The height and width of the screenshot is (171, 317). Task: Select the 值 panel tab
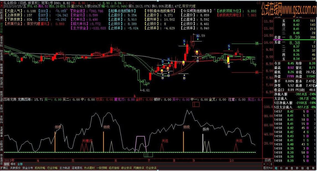click(x=308, y=168)
